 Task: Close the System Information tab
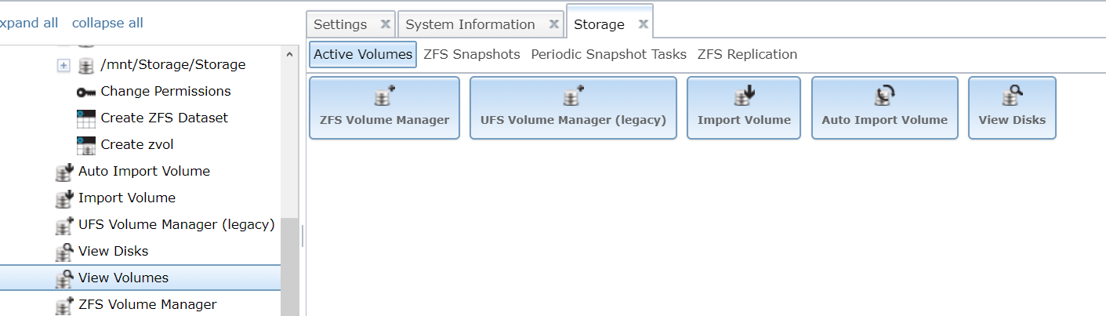click(553, 24)
